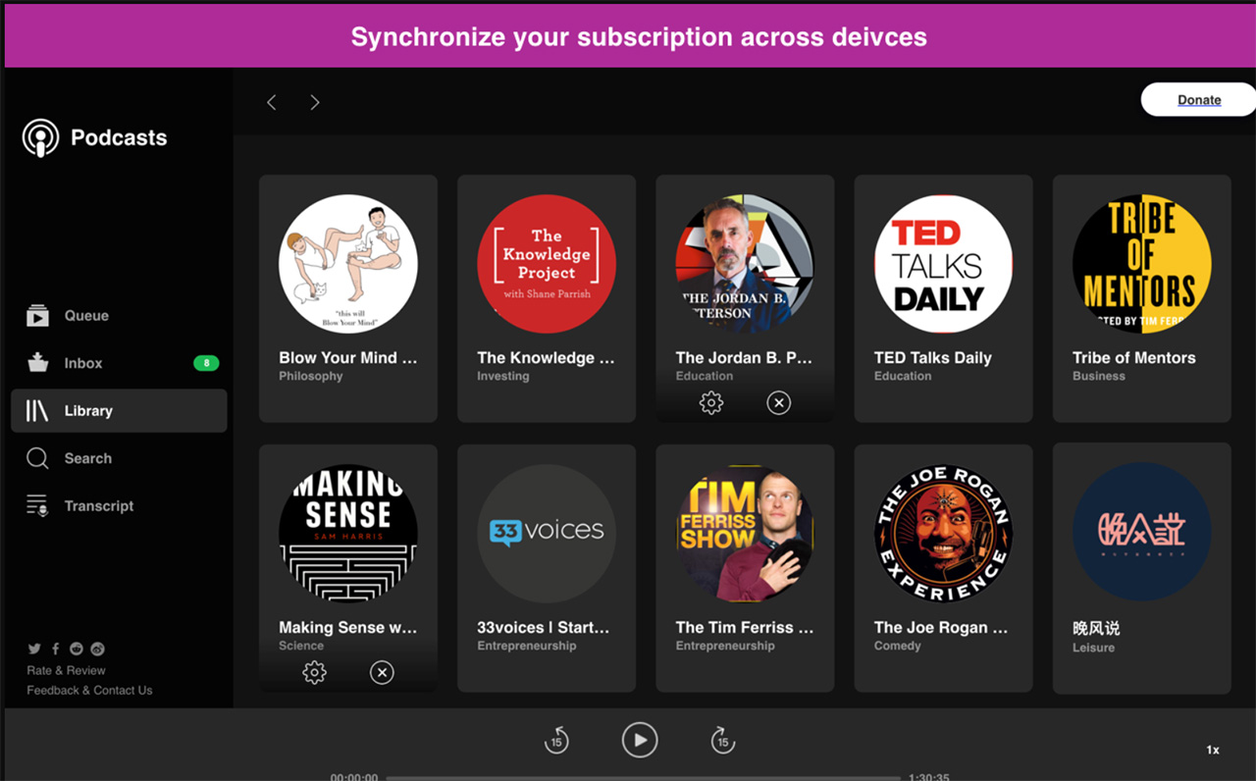View the episode Transcript

coord(98,505)
